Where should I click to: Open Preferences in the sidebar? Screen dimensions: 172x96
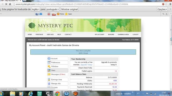pos(58,62)
